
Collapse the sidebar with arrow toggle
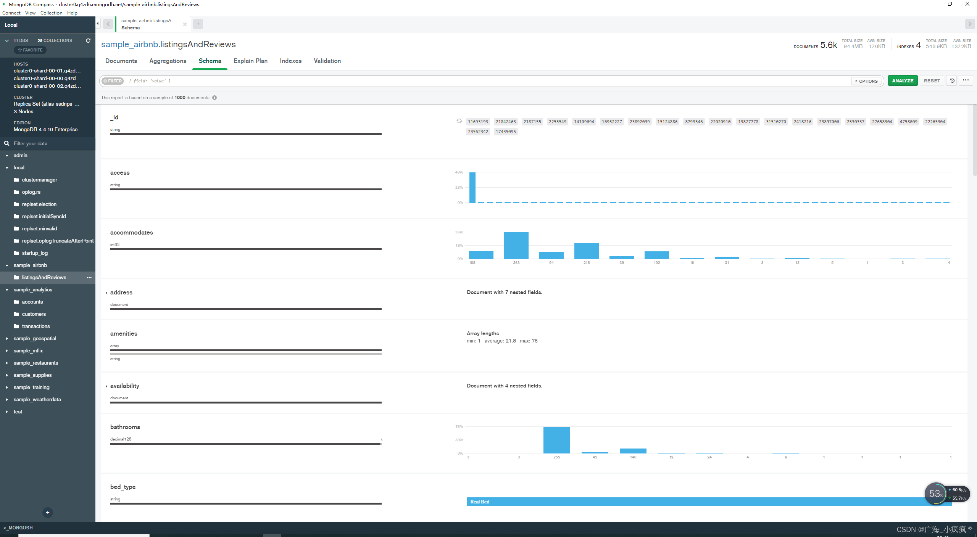[98, 24]
